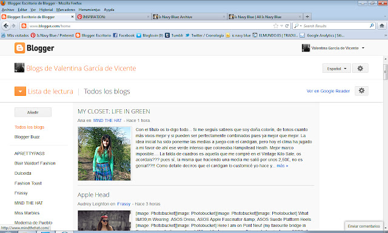Open Is Navy Blue / Pinterest bookmark
Screen dimensions: 388x233
pyautogui.click(x=52, y=35)
